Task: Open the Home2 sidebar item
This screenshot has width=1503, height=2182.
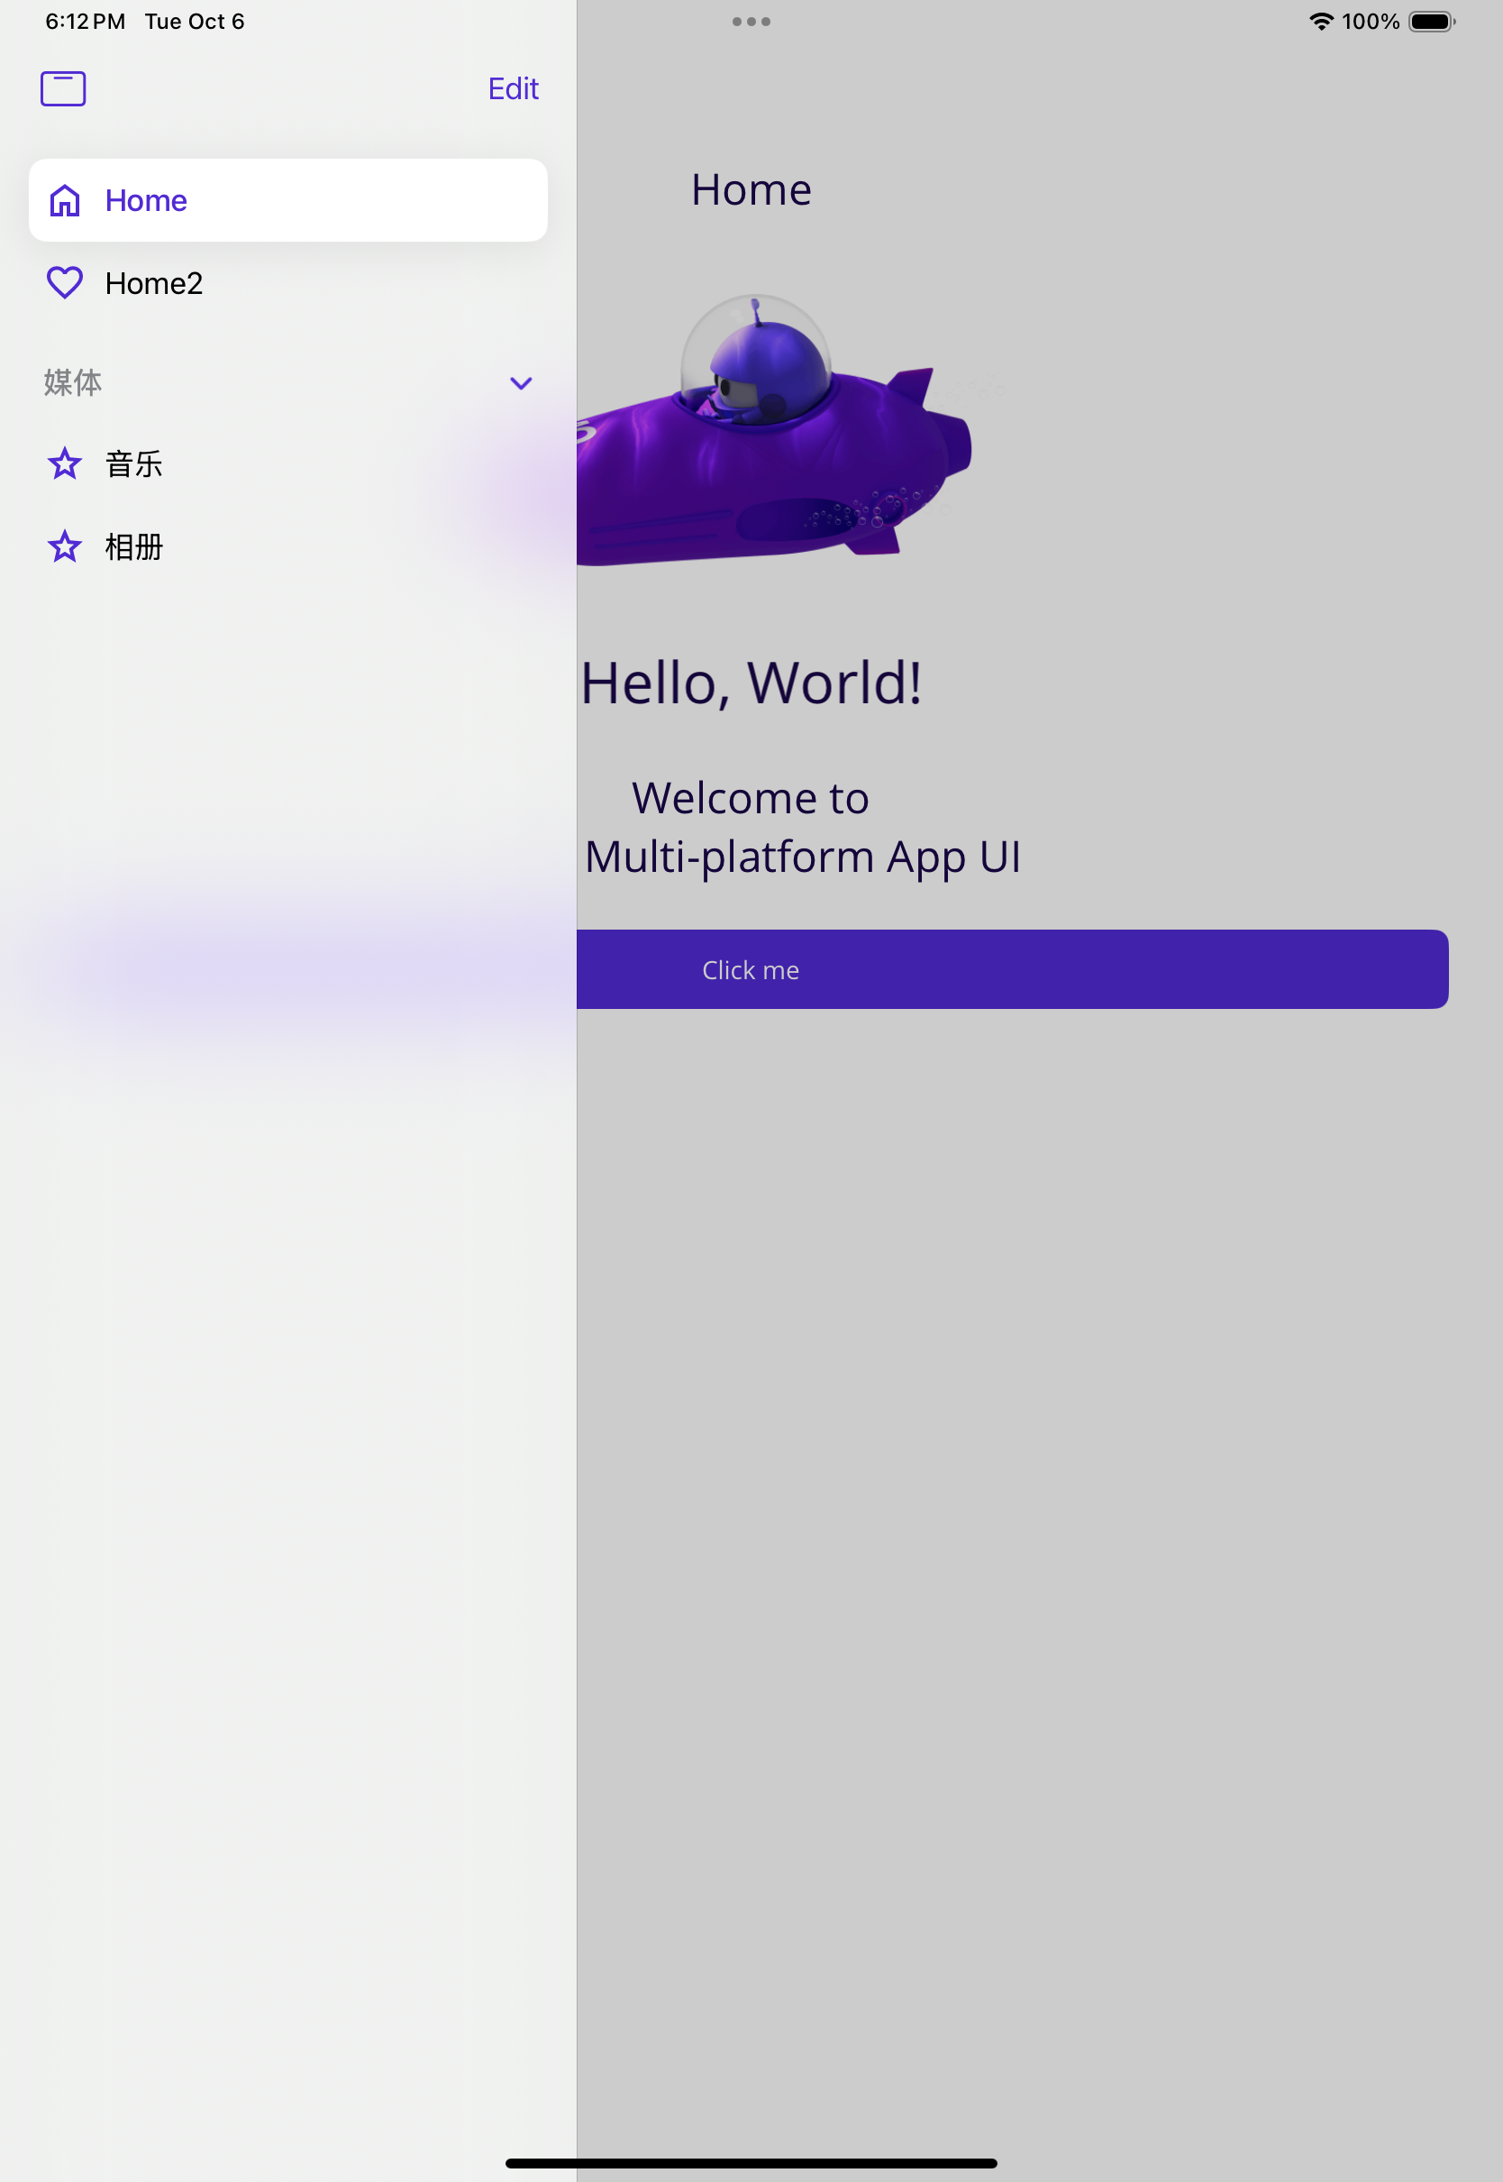Action: point(288,282)
